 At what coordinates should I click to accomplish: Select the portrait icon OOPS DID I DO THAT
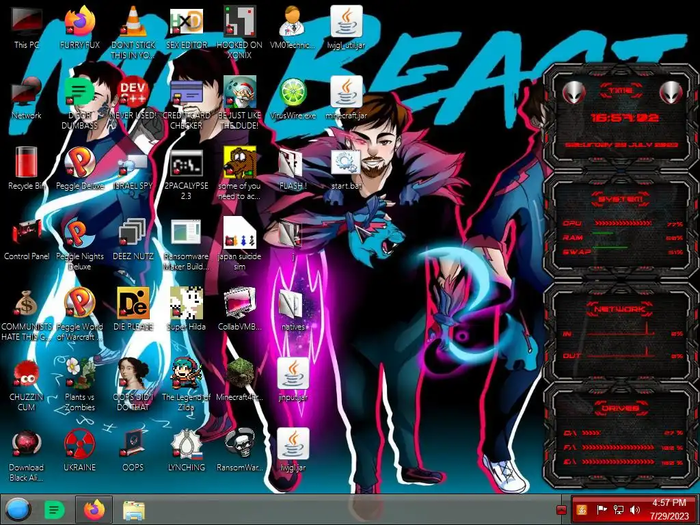(133, 384)
